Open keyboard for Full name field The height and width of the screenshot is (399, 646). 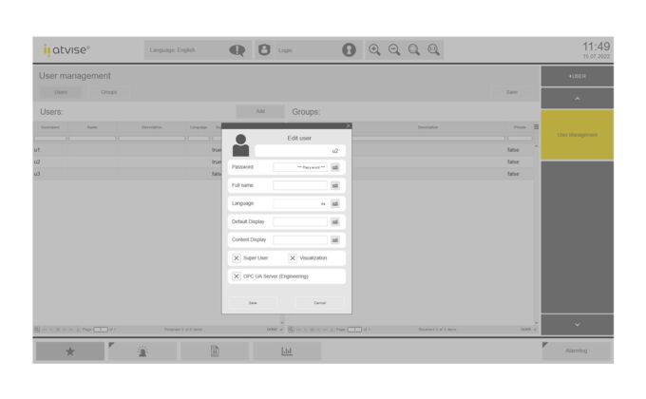tap(335, 185)
